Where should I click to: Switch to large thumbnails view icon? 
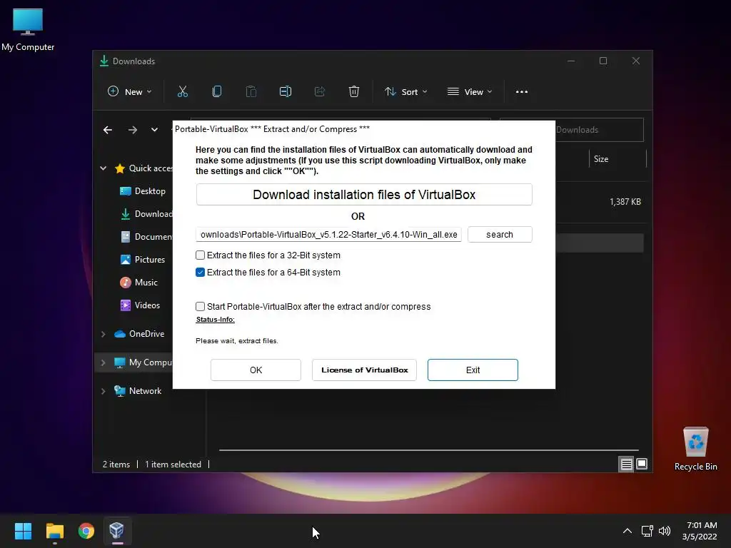[x=642, y=464]
